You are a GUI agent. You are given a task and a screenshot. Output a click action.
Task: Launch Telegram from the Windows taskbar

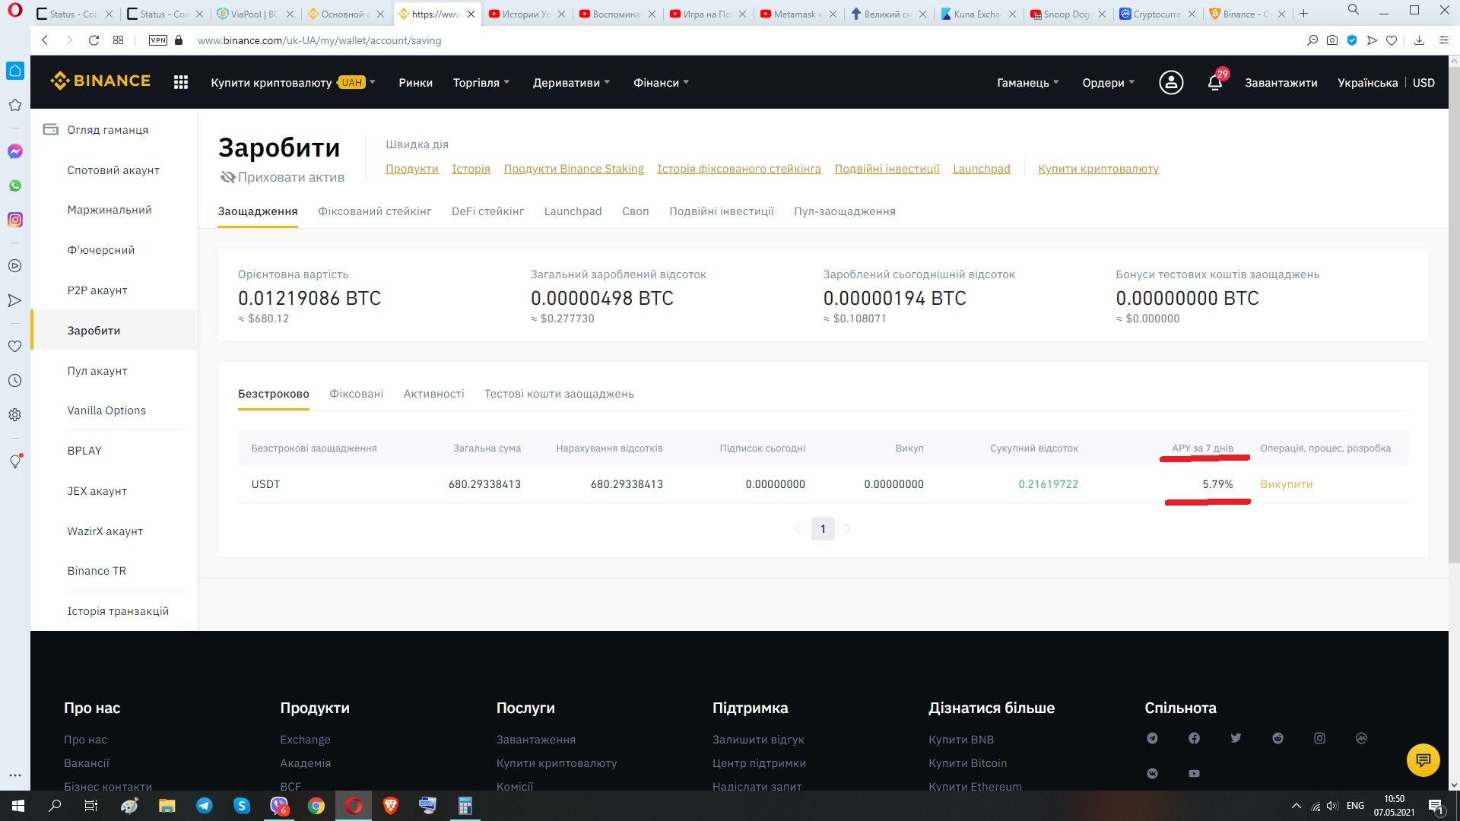click(205, 806)
